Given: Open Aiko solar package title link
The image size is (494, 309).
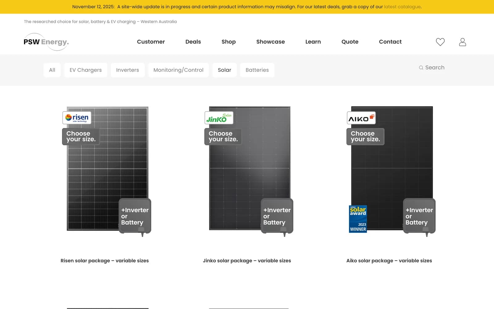Looking at the screenshot, I should coord(389,261).
